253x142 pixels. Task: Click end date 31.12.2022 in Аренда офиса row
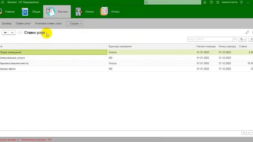point(225,69)
